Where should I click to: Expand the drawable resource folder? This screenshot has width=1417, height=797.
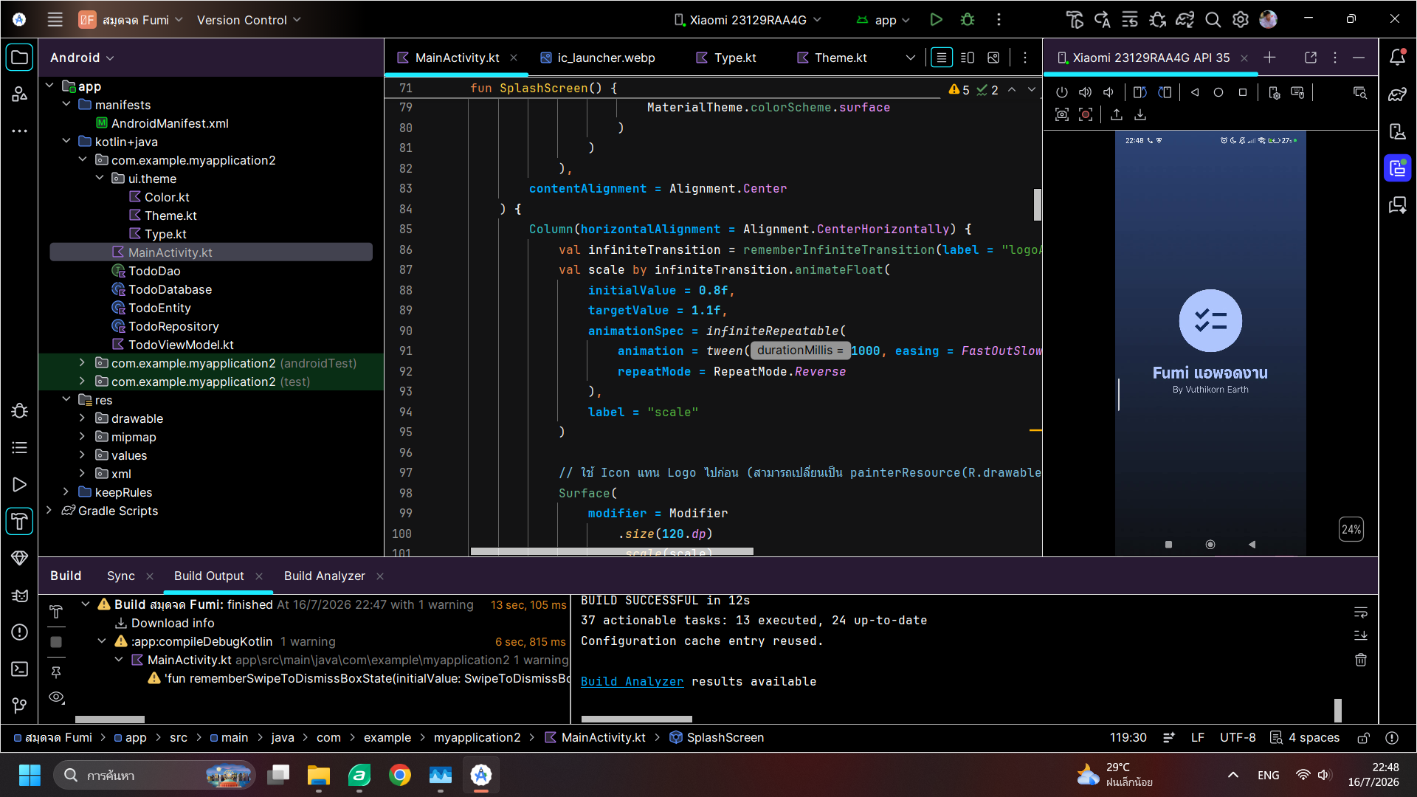[82, 418]
